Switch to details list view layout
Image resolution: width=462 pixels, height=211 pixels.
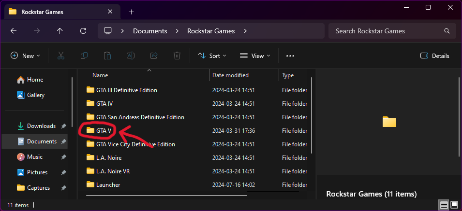444,205
